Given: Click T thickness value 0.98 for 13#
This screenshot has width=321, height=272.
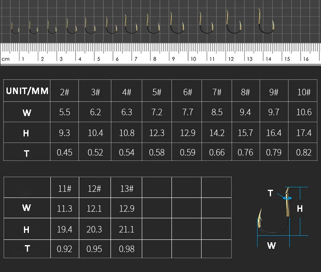Looking at the screenshot, I should coord(127,249).
